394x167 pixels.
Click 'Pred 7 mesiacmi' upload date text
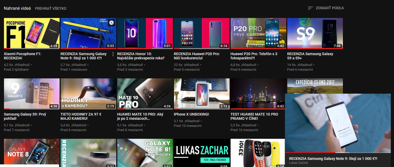point(17,130)
